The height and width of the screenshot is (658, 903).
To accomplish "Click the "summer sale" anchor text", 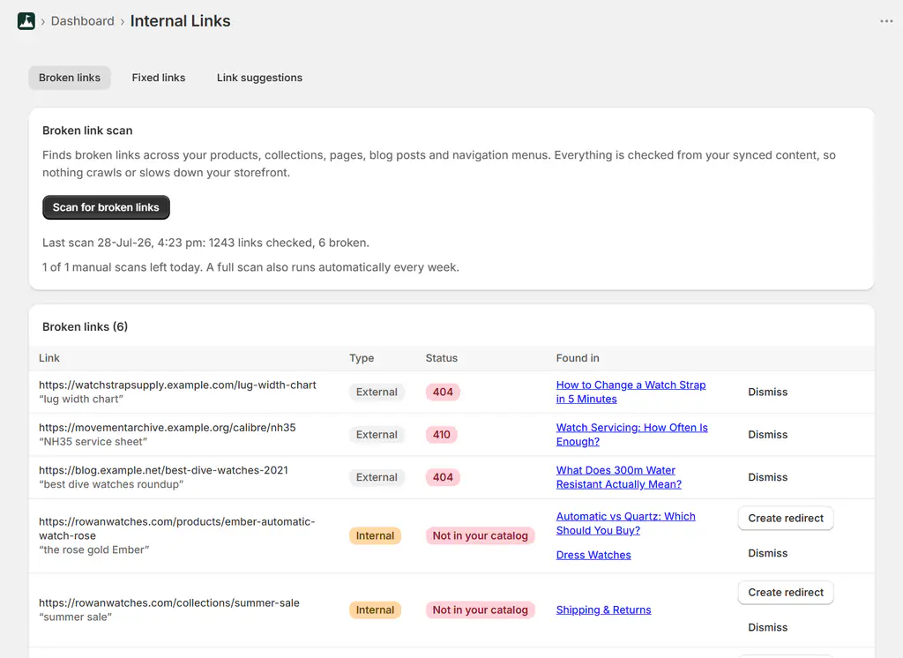I will coord(76,617).
